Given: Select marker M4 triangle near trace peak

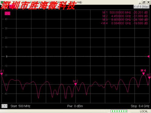Looking at the screenshot, I should (x=143, y=74).
